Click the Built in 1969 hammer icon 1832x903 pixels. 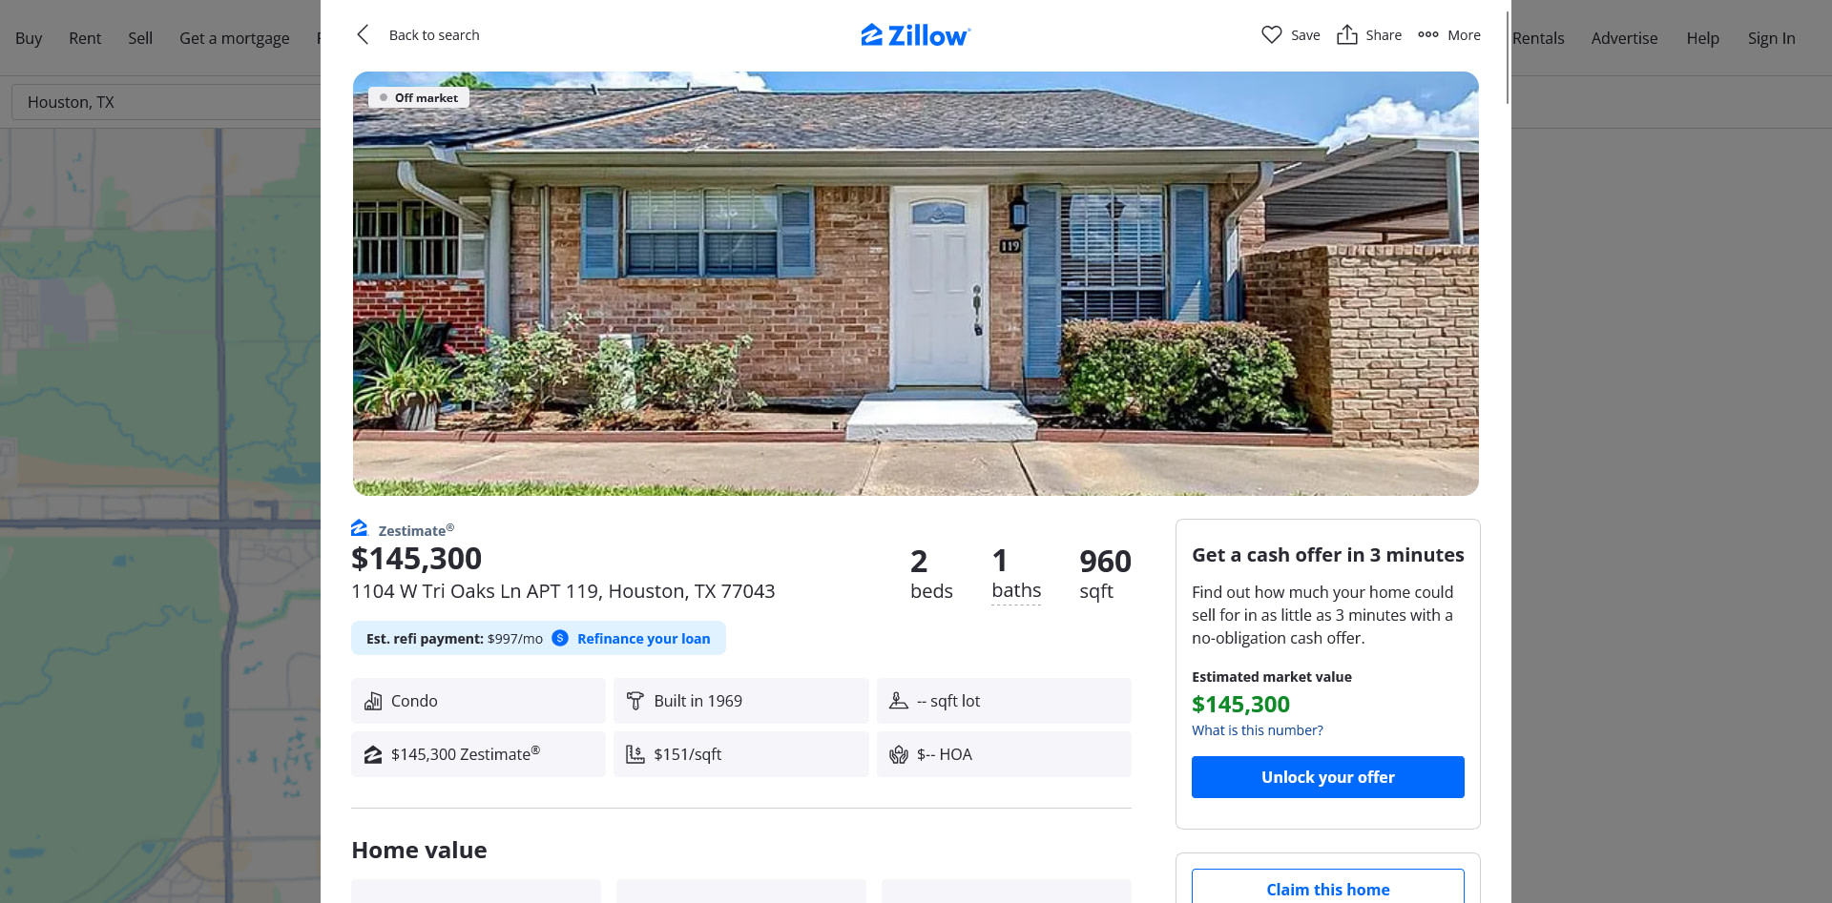pyautogui.click(x=635, y=701)
